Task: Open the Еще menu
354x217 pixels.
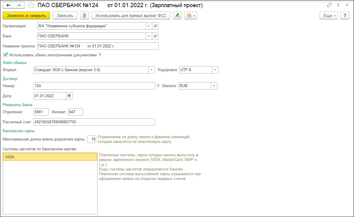Action: [x=329, y=16]
